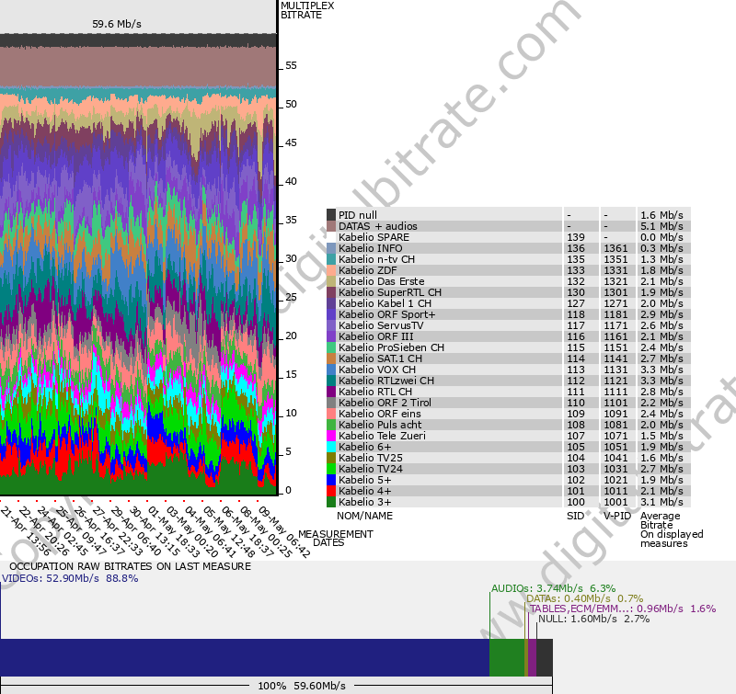Click the 'Kabelio TV25' channel name
This screenshot has width=736, height=694.
[371, 458]
